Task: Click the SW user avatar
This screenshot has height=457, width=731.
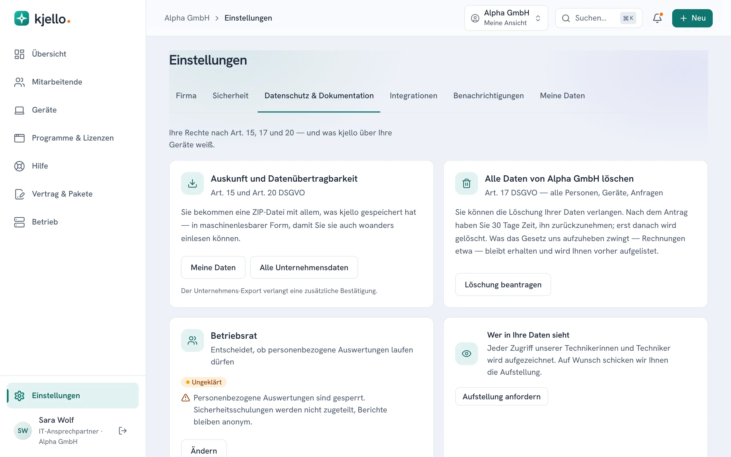Action: click(x=23, y=431)
